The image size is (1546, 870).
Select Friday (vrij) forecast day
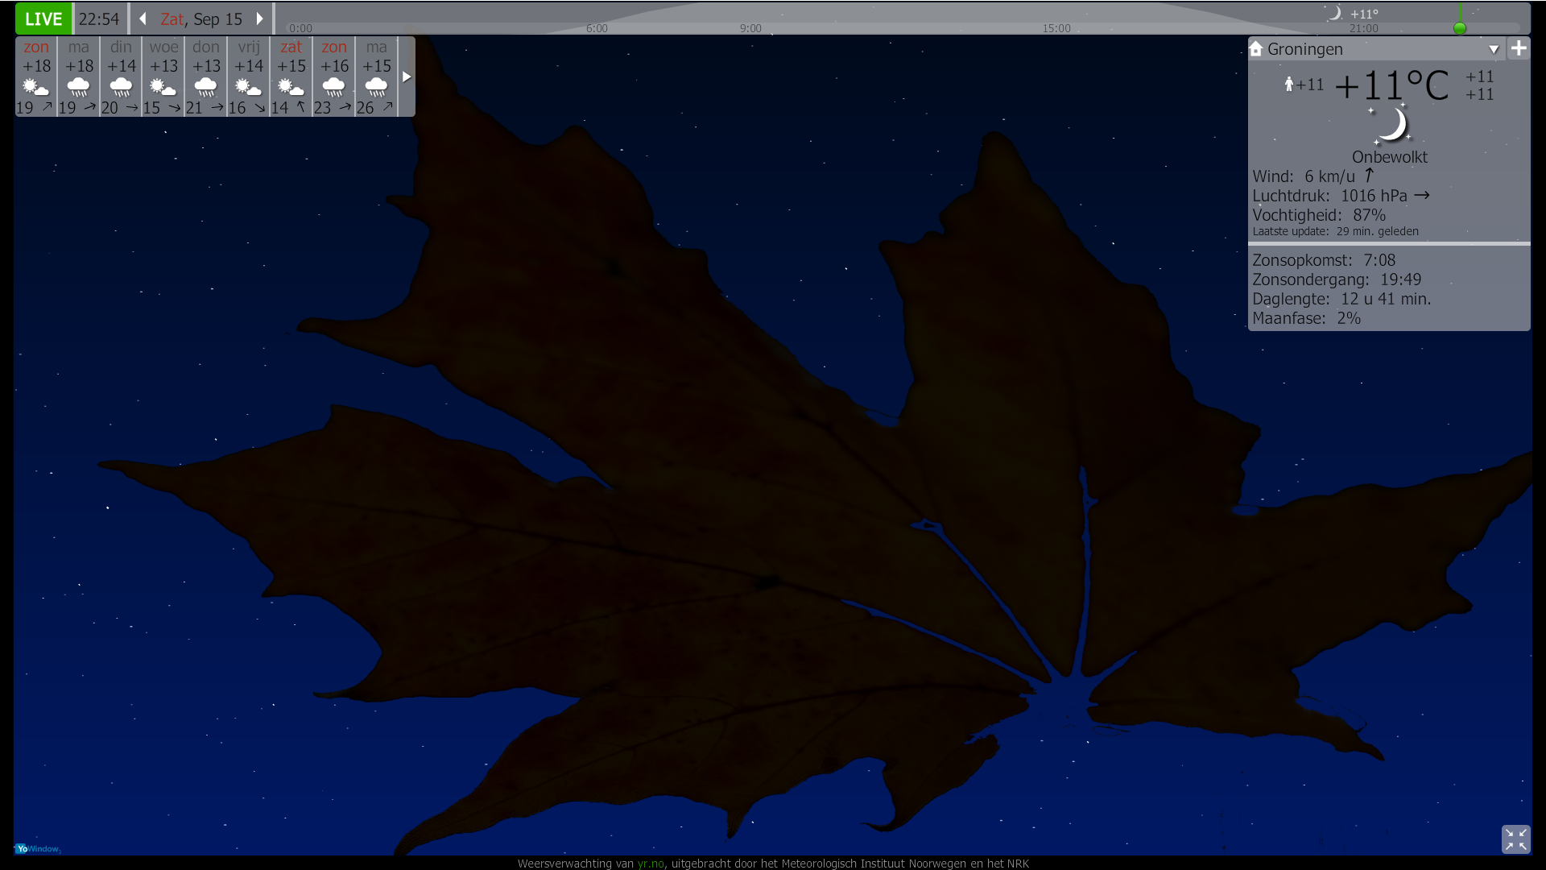click(x=249, y=77)
